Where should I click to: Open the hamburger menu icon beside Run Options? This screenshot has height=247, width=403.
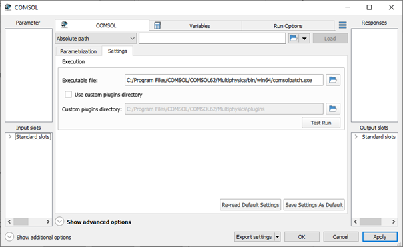pyautogui.click(x=342, y=25)
